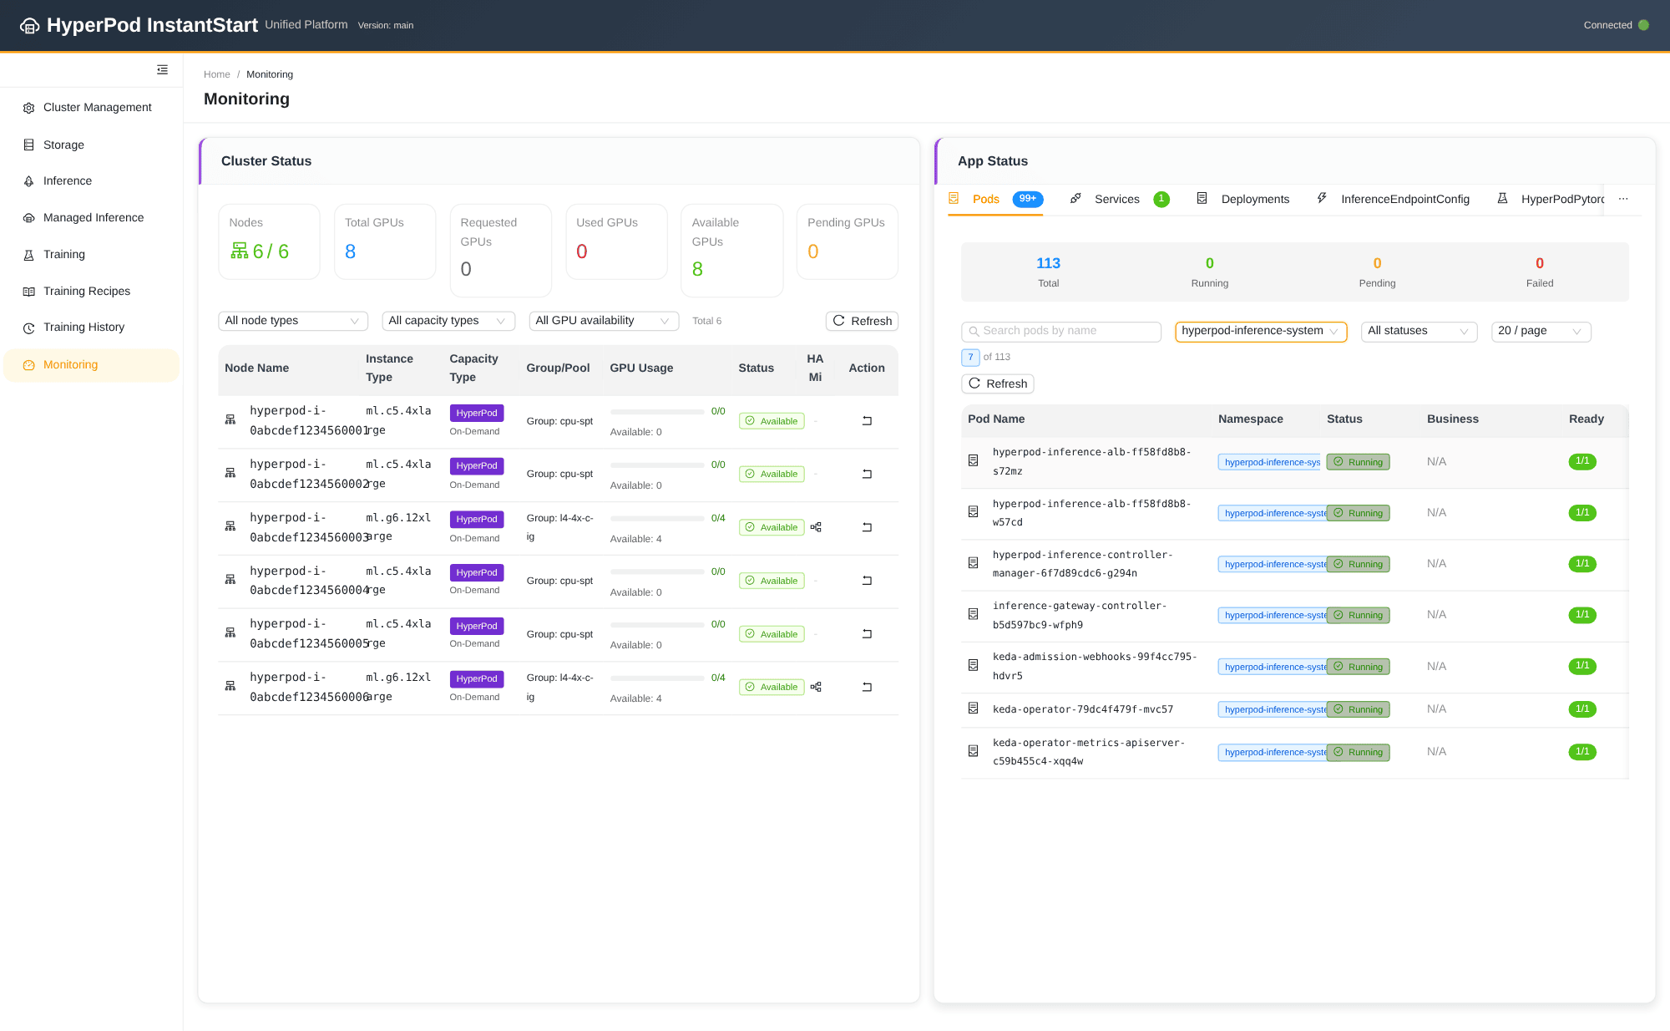Click action icon for node 0abcdef1234560001

pos(867,421)
